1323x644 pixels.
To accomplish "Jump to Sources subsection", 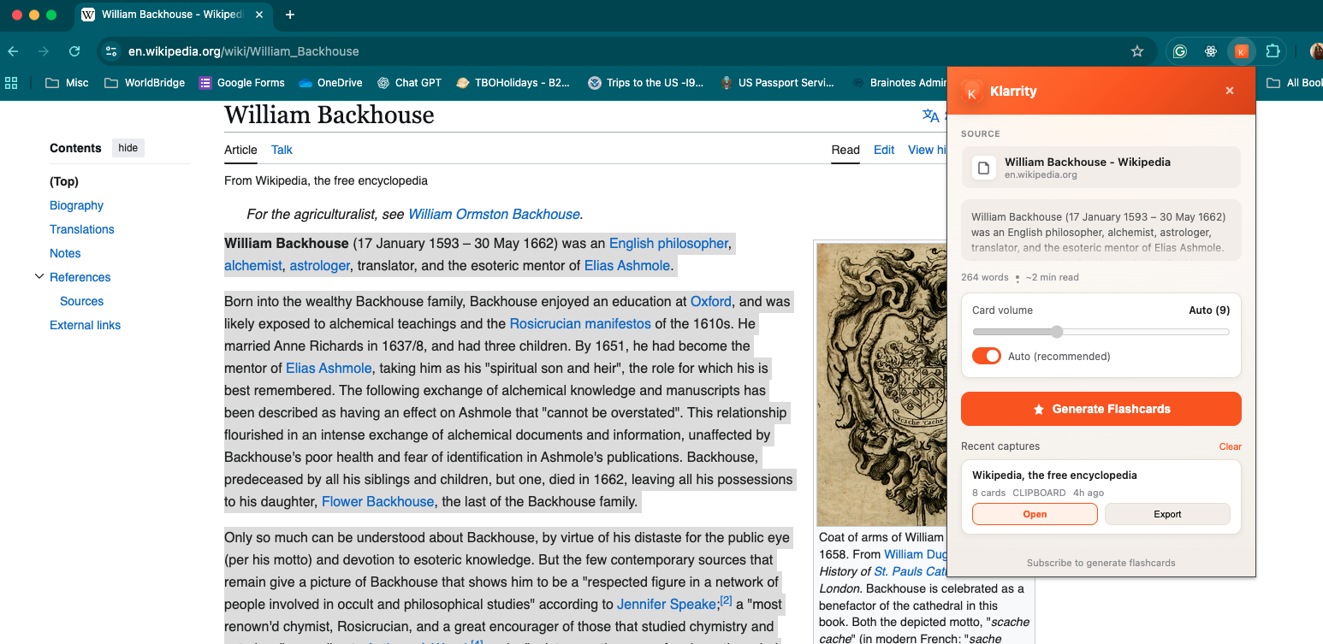I will click(81, 301).
